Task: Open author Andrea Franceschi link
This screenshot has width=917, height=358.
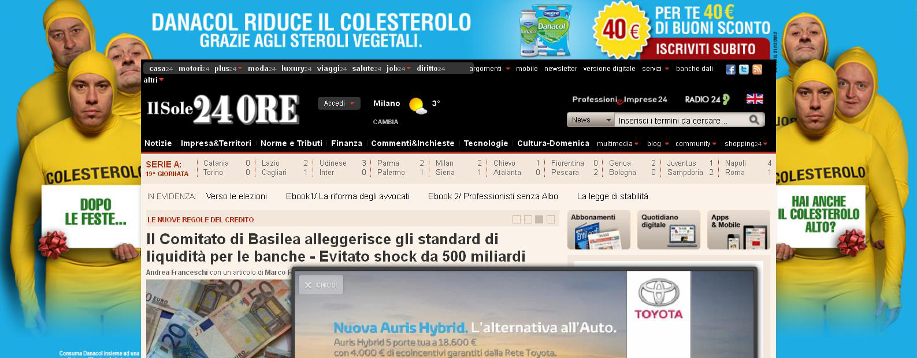Action: pos(177,273)
